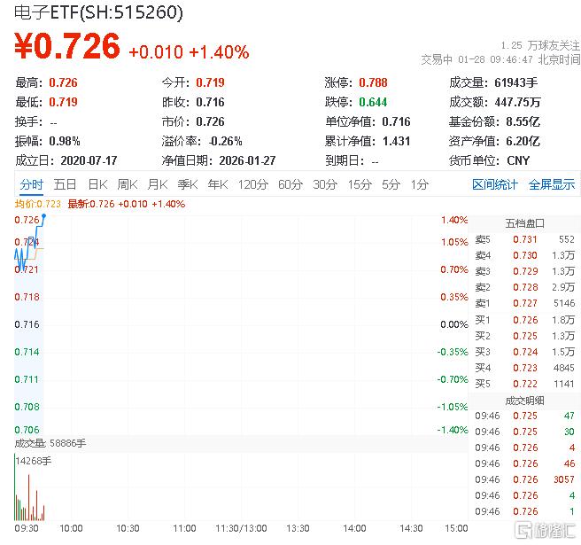
Task: Select the 60分 interval tab
Action: click(290, 184)
